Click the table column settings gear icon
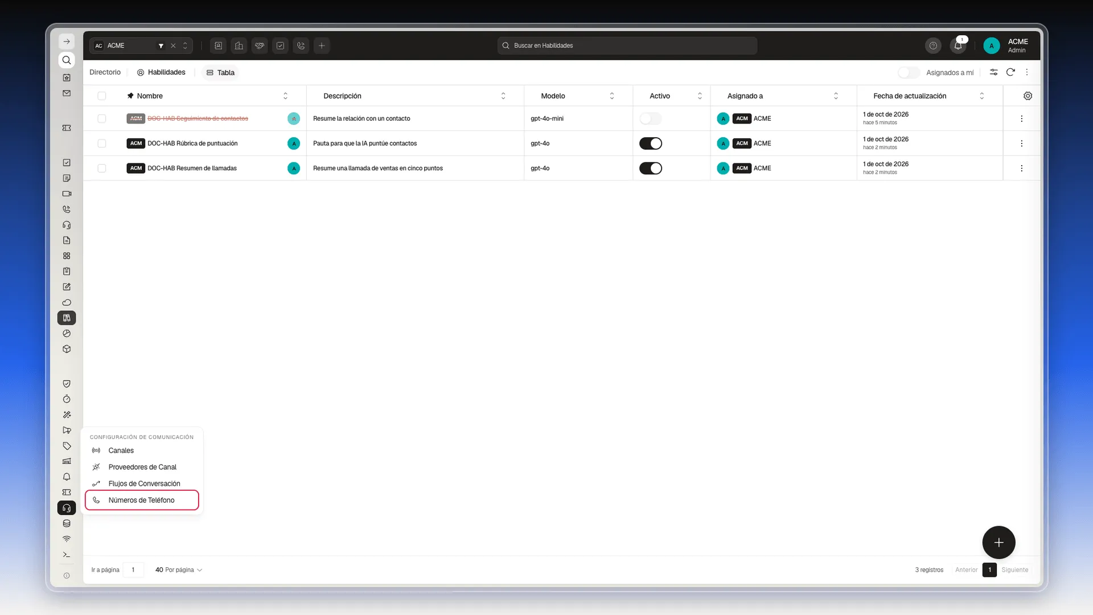Screen dimensions: 1093x615 1028,96
